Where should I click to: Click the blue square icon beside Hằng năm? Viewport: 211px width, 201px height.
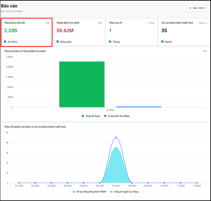(58, 41)
